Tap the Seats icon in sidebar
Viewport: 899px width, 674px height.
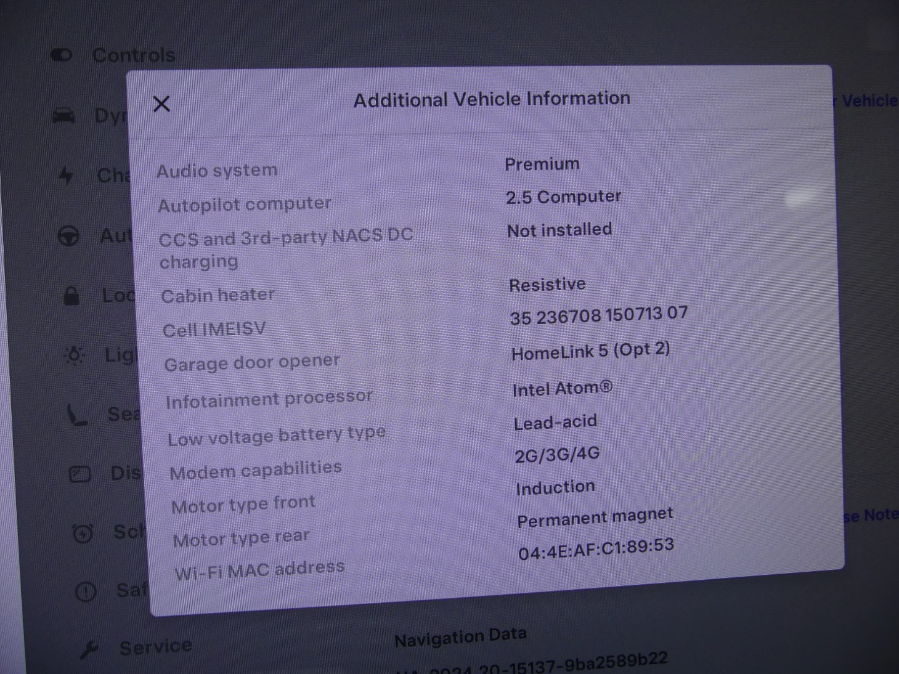point(77,414)
